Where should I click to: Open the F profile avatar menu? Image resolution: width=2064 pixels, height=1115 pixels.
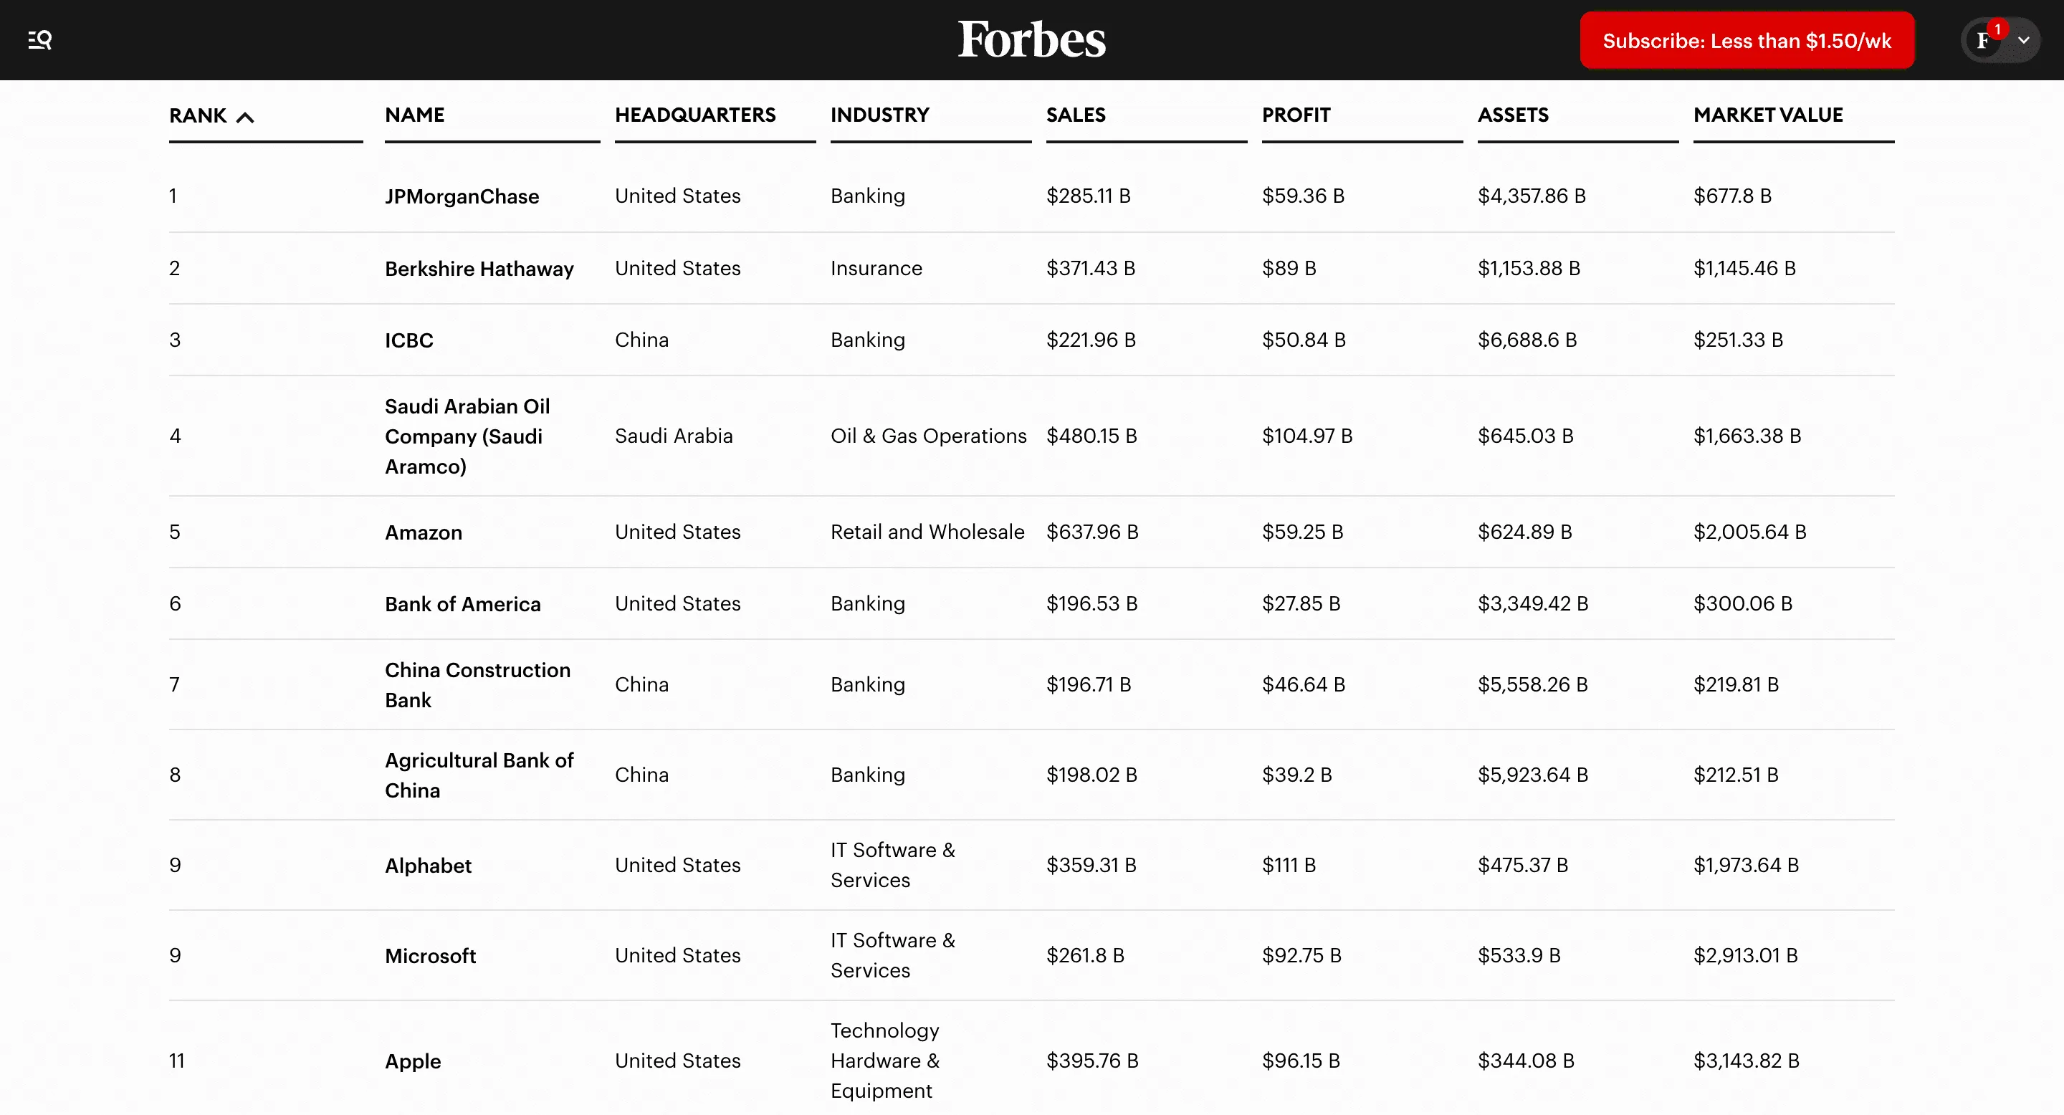(x=1984, y=40)
